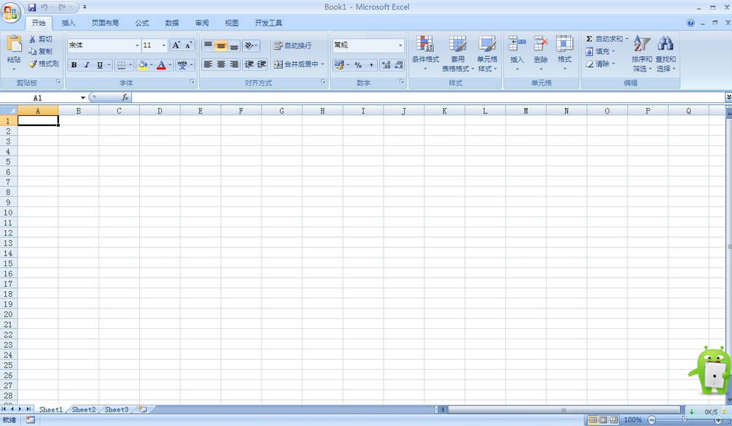The width and height of the screenshot is (732, 426).
Task: Copy the selection with 复制
Action: click(41, 51)
